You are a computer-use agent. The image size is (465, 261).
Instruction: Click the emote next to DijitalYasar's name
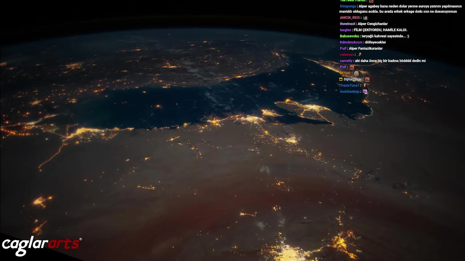367,79
